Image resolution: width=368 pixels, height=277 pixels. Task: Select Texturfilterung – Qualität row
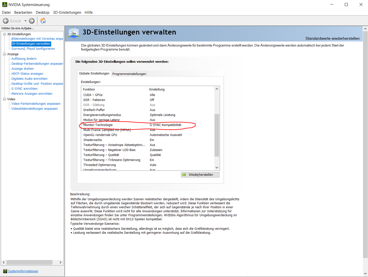pos(148,155)
